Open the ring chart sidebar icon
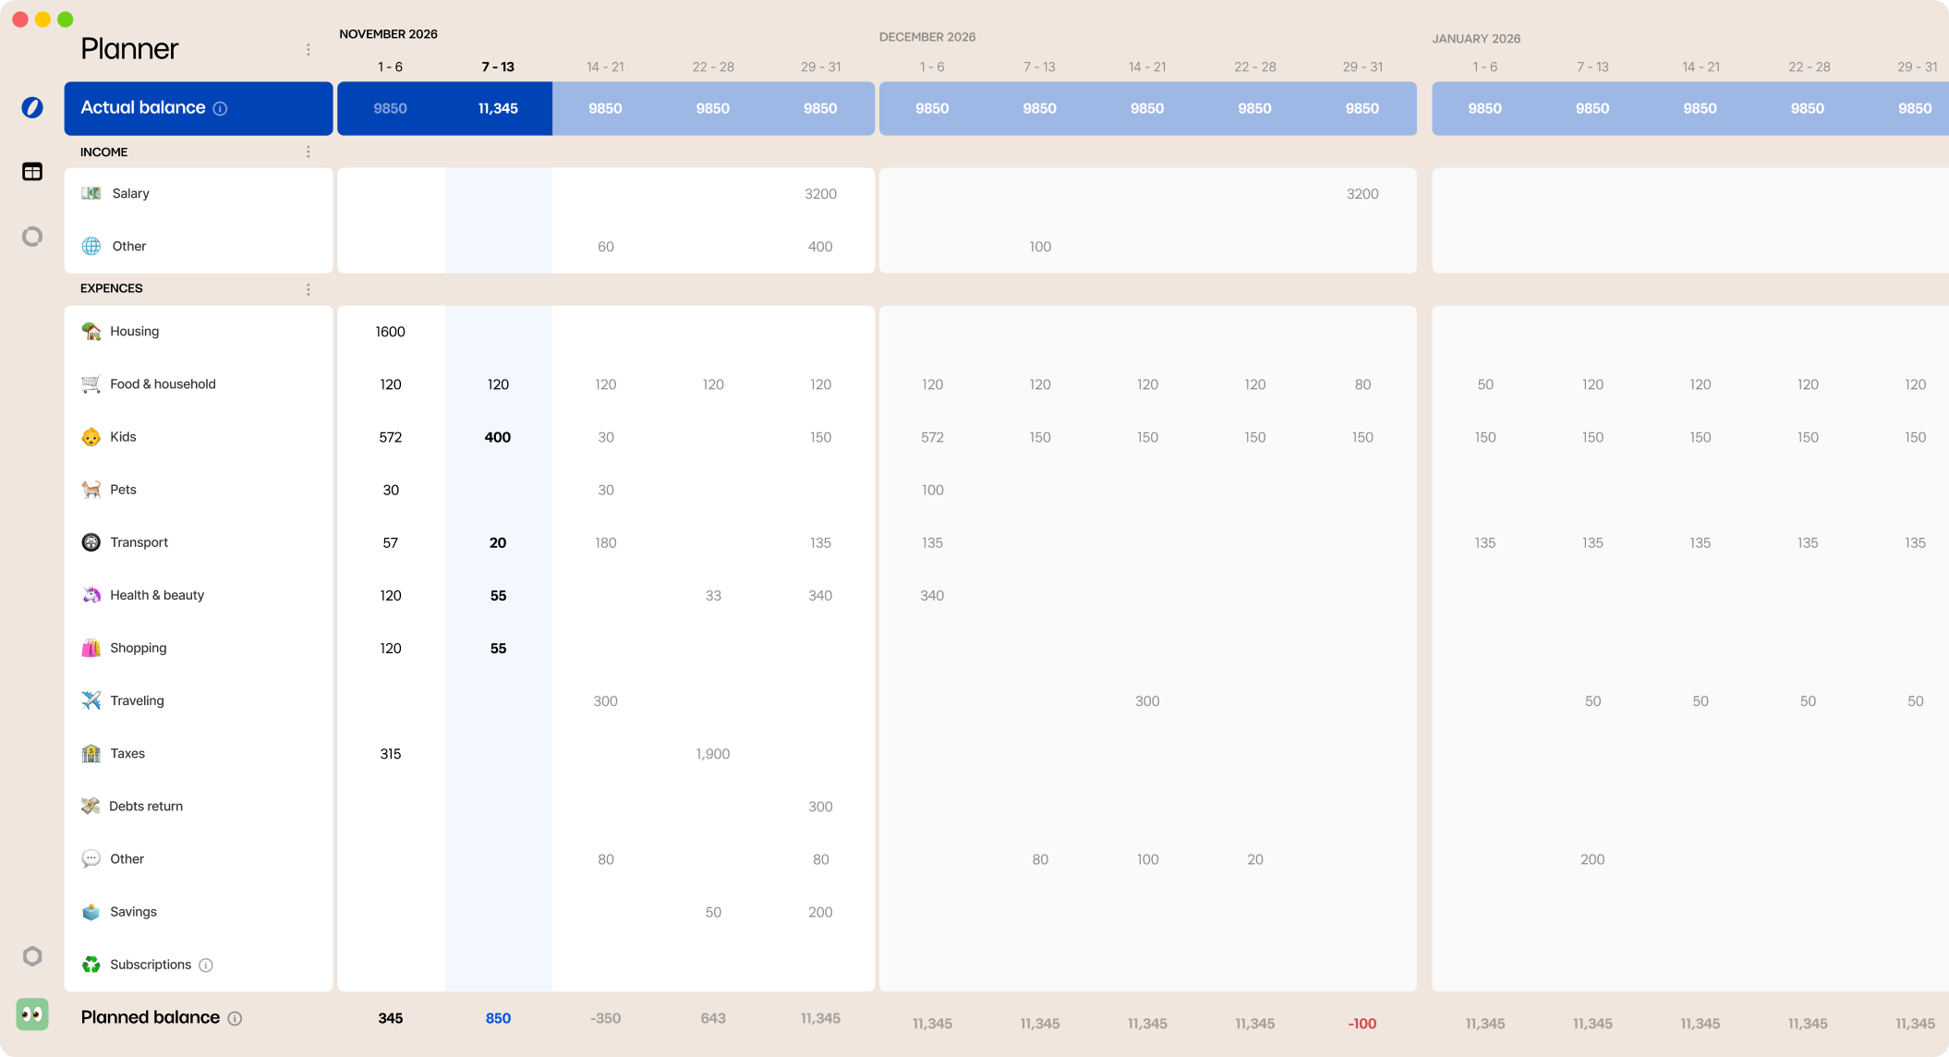The height and width of the screenshot is (1057, 1949). click(x=32, y=237)
